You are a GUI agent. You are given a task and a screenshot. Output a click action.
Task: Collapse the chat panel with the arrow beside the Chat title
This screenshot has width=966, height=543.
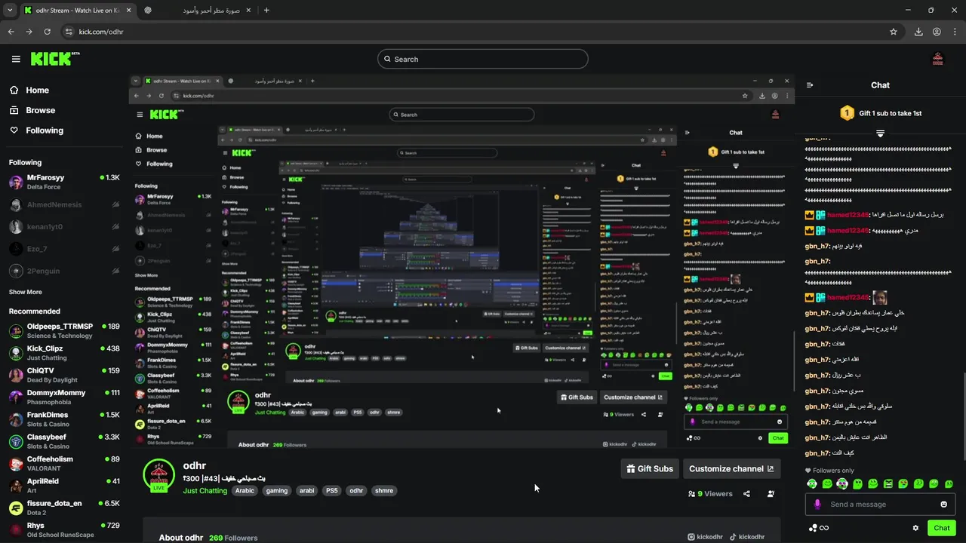(x=810, y=85)
